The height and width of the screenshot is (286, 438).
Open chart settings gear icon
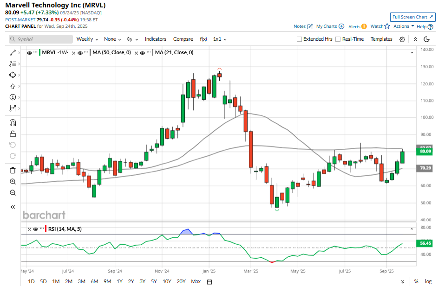click(402, 39)
